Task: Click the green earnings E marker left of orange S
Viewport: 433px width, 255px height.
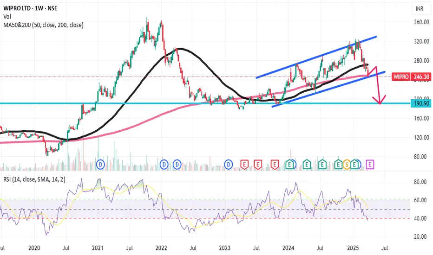Action: tap(338, 165)
